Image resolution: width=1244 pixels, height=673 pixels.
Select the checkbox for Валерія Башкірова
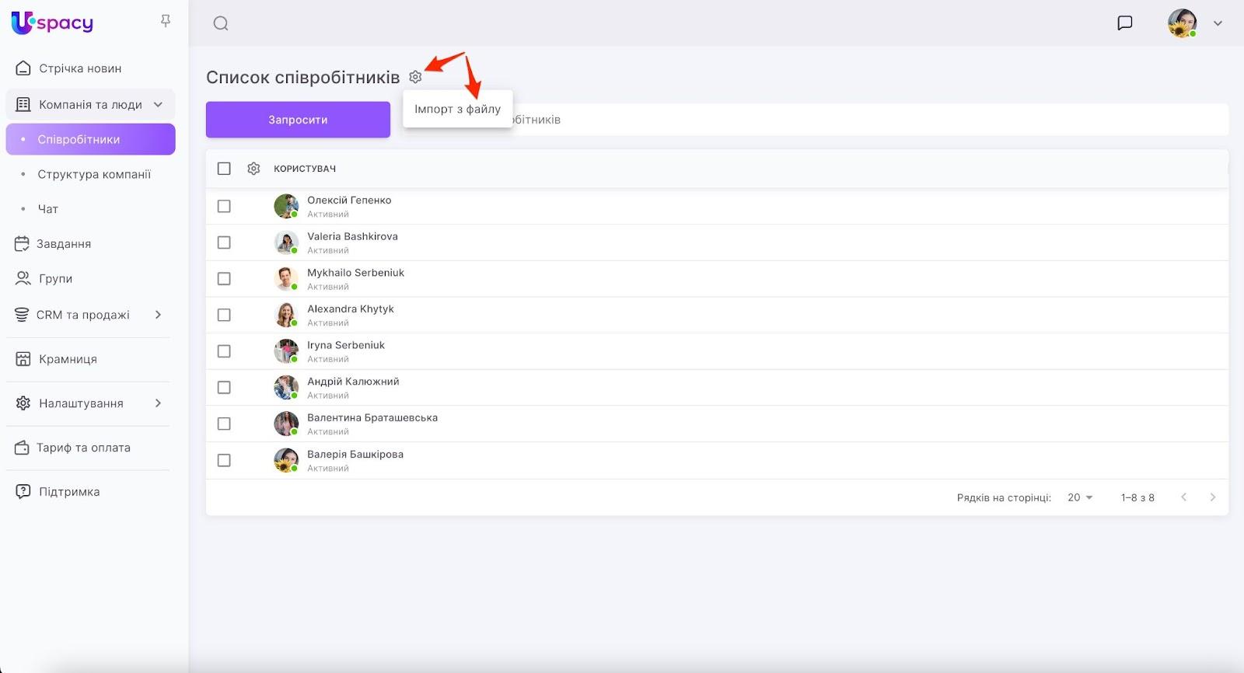[x=224, y=460]
